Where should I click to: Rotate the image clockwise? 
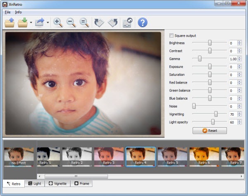click(x=113, y=23)
